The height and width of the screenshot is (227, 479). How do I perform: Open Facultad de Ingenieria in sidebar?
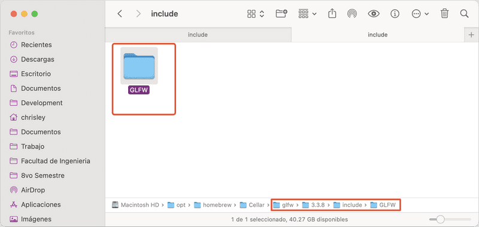[55, 161]
